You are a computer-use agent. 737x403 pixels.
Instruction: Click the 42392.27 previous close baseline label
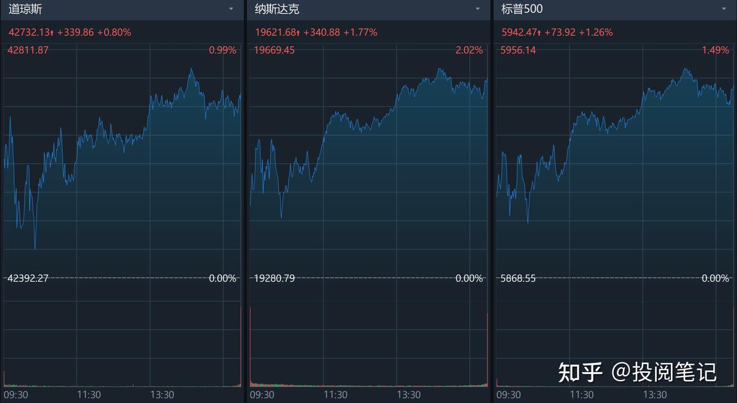28,279
